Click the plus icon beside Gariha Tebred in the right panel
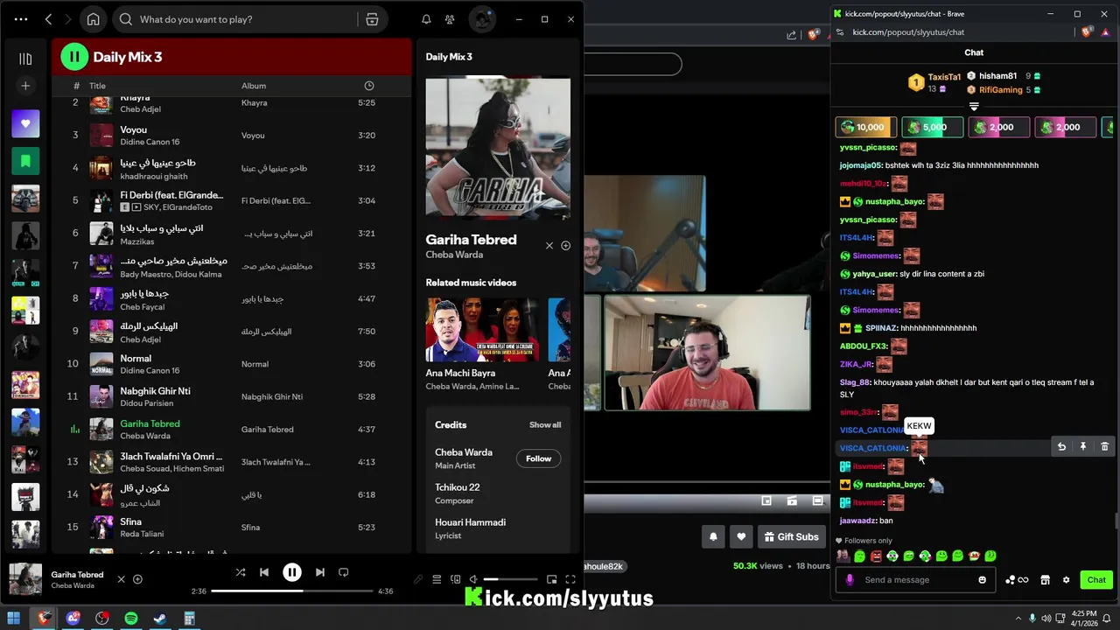Screen dimensions: 1120x630 point(565,246)
